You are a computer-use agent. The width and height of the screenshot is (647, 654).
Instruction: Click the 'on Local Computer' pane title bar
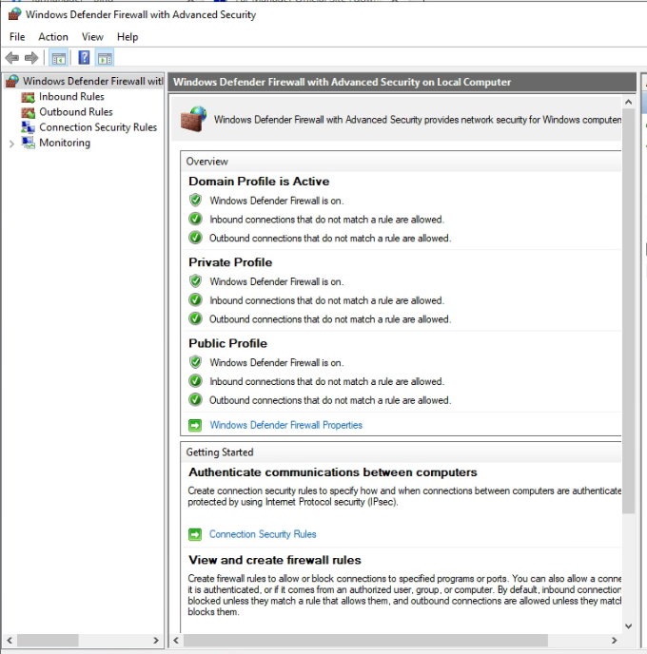[x=402, y=82]
